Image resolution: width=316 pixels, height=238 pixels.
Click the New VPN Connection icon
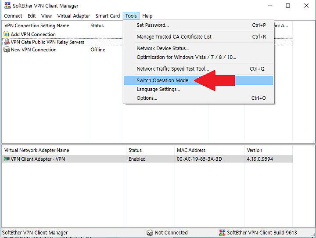(x=7, y=50)
